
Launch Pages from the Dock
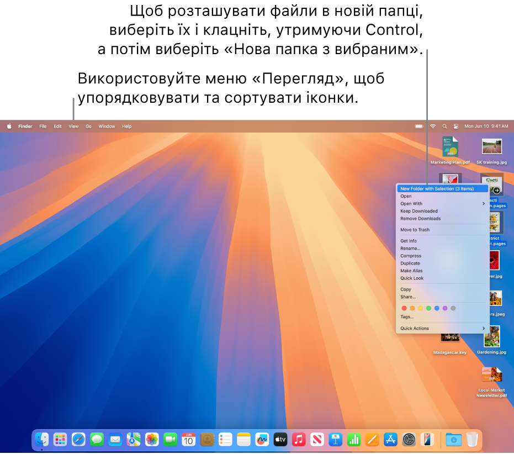click(372, 440)
